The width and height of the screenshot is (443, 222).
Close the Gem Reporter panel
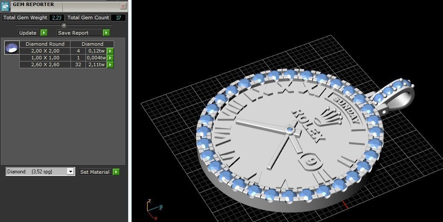coord(123,6)
